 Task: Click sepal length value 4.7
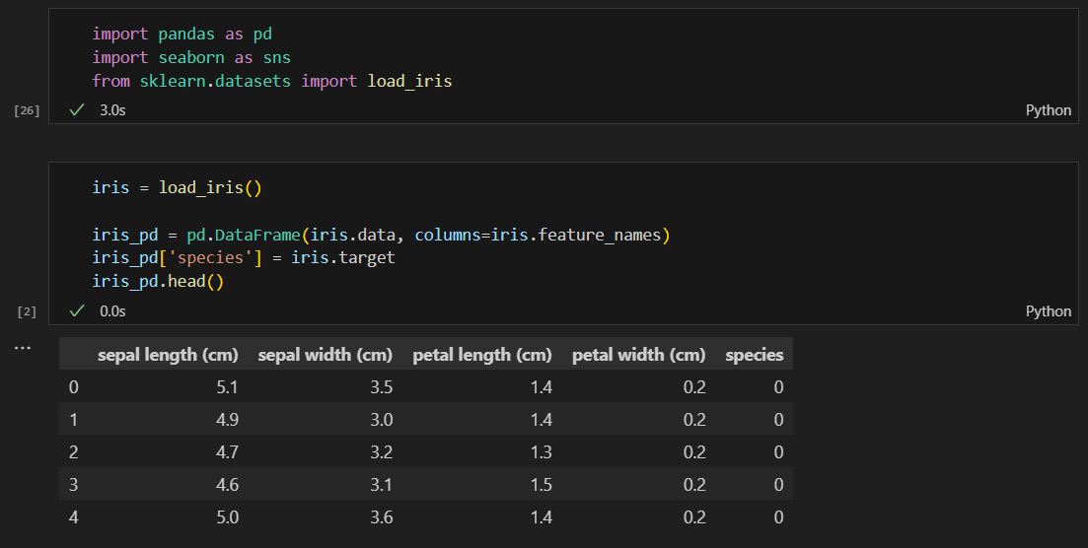coord(228,452)
